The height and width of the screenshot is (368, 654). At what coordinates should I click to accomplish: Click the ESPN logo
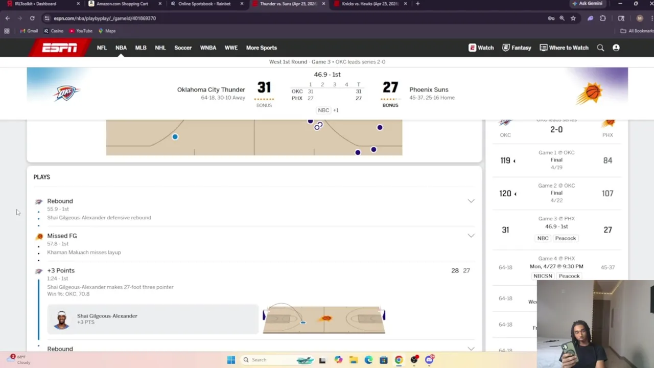[x=60, y=48]
